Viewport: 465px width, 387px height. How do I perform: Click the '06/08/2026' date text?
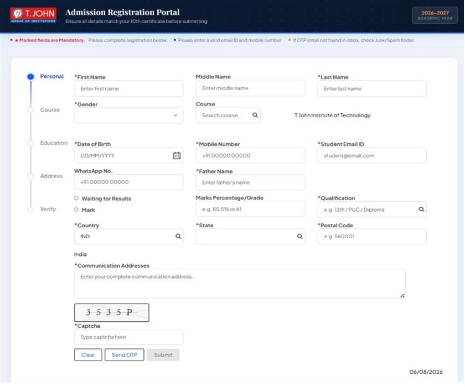[x=426, y=372]
